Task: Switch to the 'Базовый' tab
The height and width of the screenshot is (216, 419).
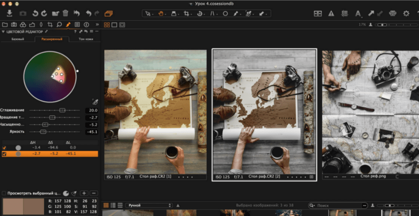Action: coord(17,39)
